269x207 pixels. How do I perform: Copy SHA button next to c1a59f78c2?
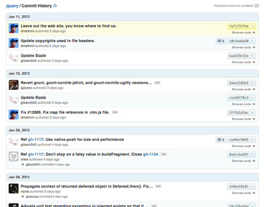coord(252,98)
